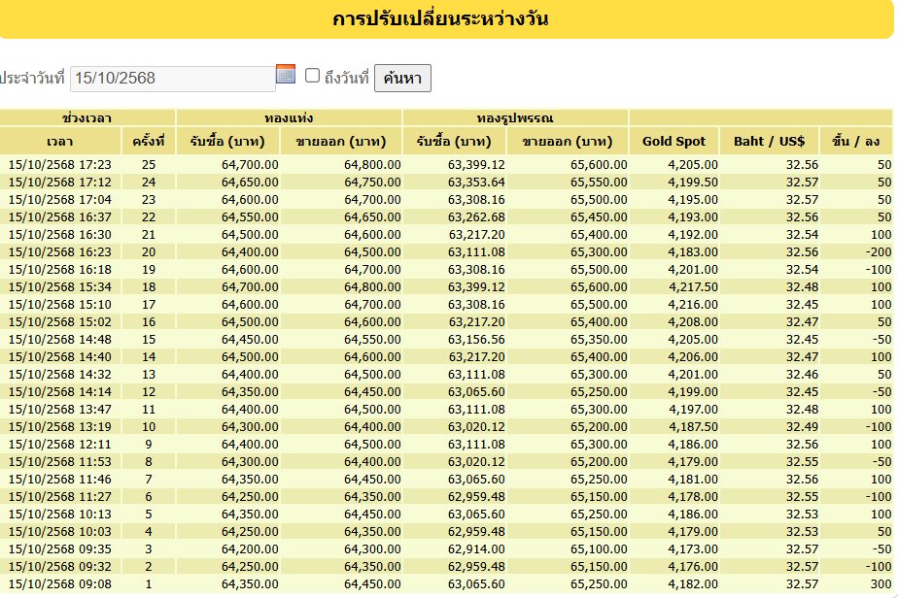This screenshot has width=898, height=598.
Task: Select the time cell 15/10/2568 11:46
Action: [60, 479]
